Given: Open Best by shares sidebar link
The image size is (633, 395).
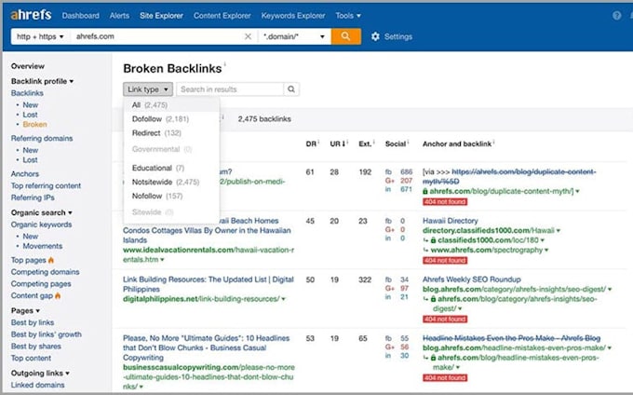Looking at the screenshot, I should (36, 347).
